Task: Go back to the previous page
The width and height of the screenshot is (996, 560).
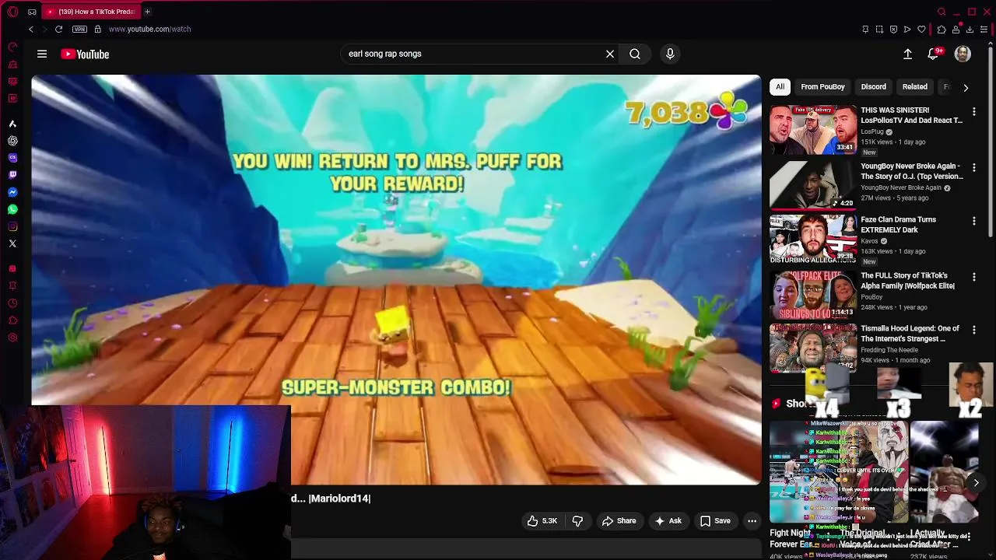Action: 31,29
